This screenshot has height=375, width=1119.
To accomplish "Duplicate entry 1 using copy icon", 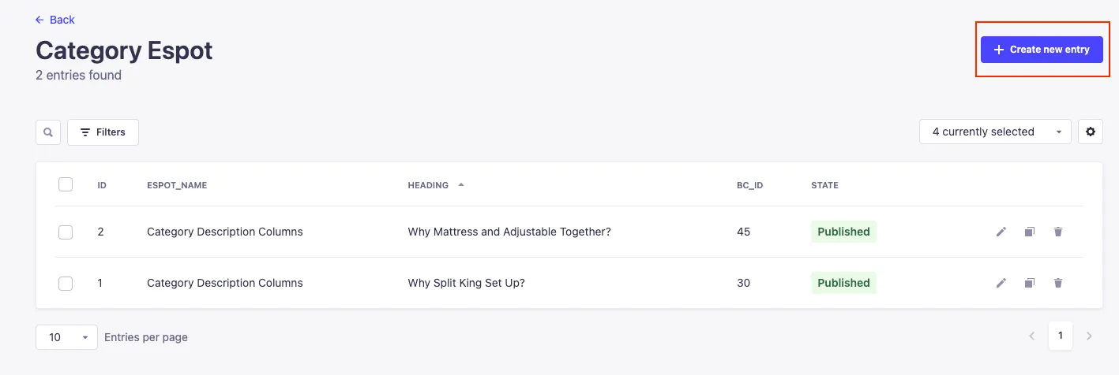I will point(1029,283).
